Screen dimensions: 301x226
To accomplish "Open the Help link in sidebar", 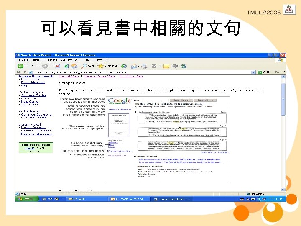I will click(24, 85).
